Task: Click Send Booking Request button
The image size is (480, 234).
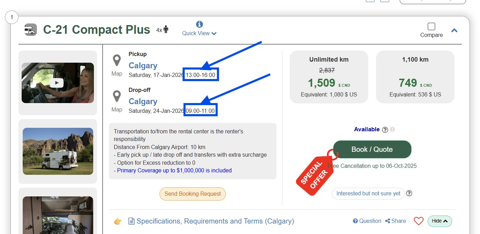Action: click(x=193, y=194)
